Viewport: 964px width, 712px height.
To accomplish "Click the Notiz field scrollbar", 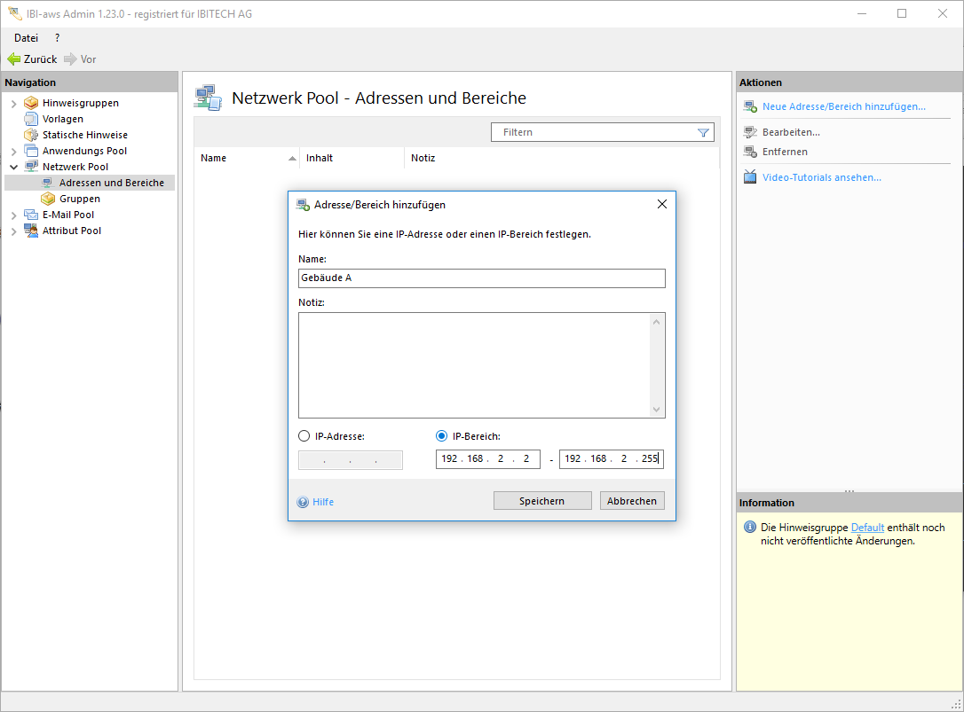I will coord(657,364).
